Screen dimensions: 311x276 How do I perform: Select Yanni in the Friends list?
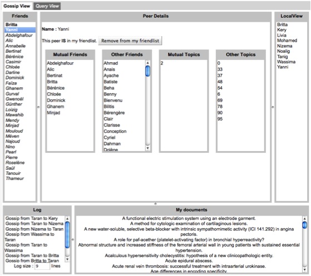pyautogui.click(x=20, y=30)
